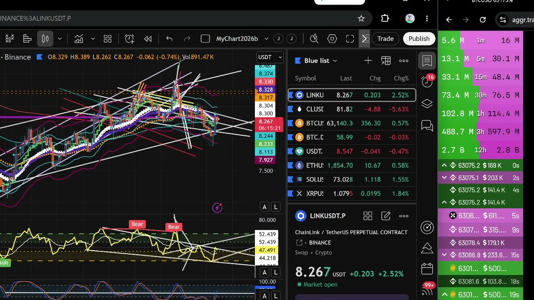Toggle the A auto-scale button on main chart

point(264,207)
